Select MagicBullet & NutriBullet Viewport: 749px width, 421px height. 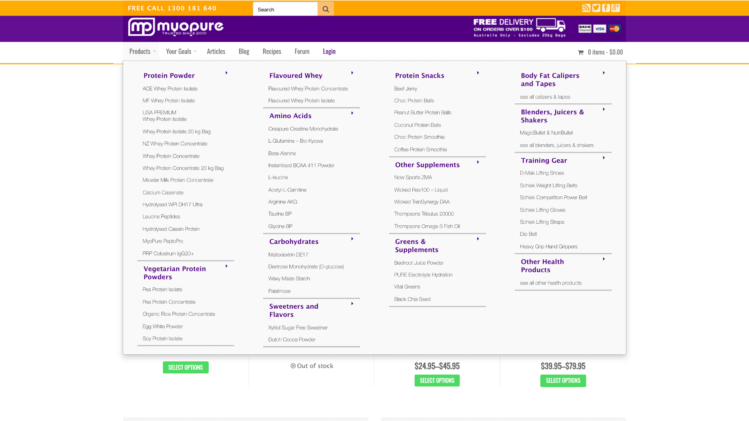coord(546,133)
